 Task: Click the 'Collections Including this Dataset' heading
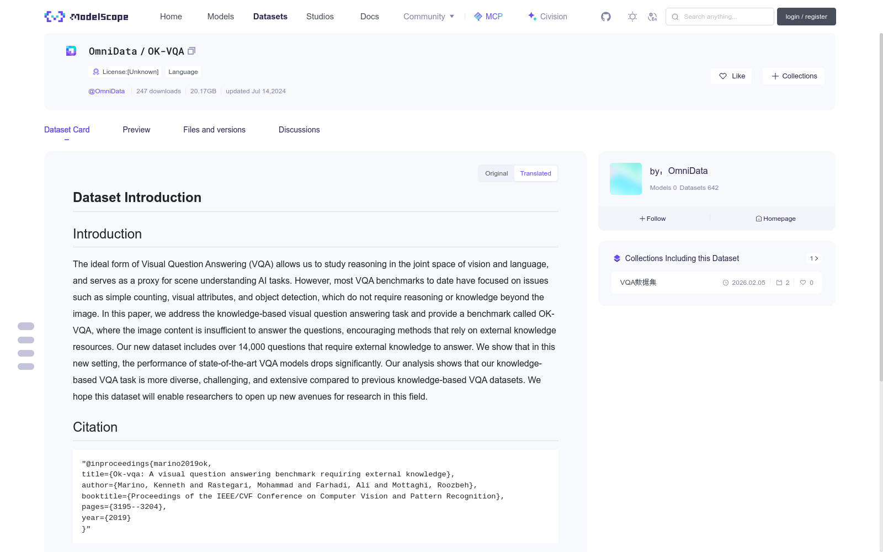click(x=682, y=258)
